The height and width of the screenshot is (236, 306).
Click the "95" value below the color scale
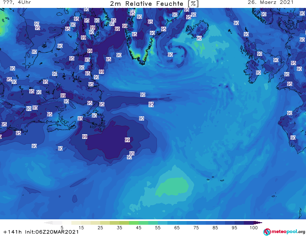click(234, 227)
